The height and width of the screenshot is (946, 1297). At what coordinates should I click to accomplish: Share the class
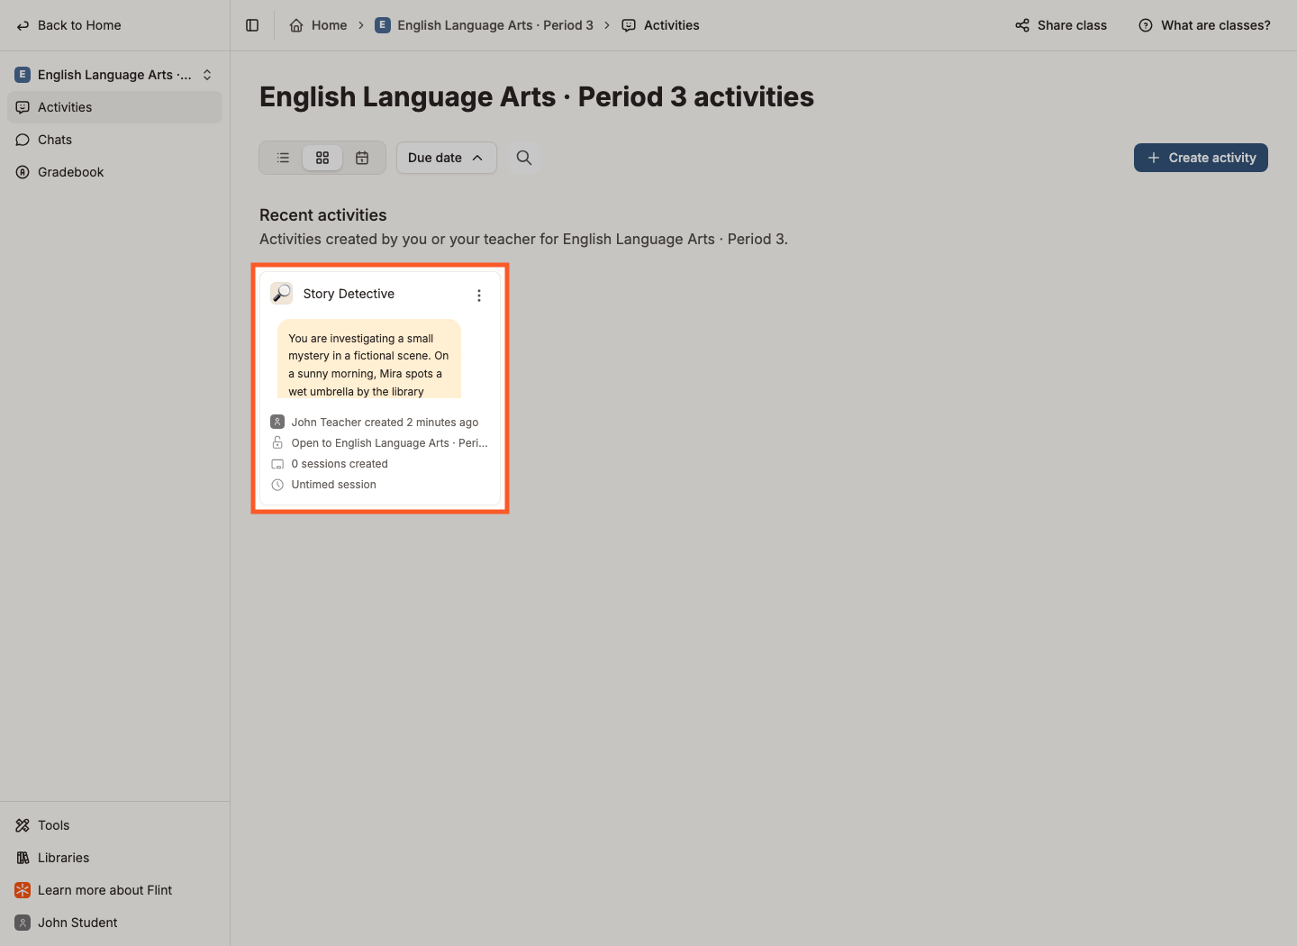(1061, 25)
